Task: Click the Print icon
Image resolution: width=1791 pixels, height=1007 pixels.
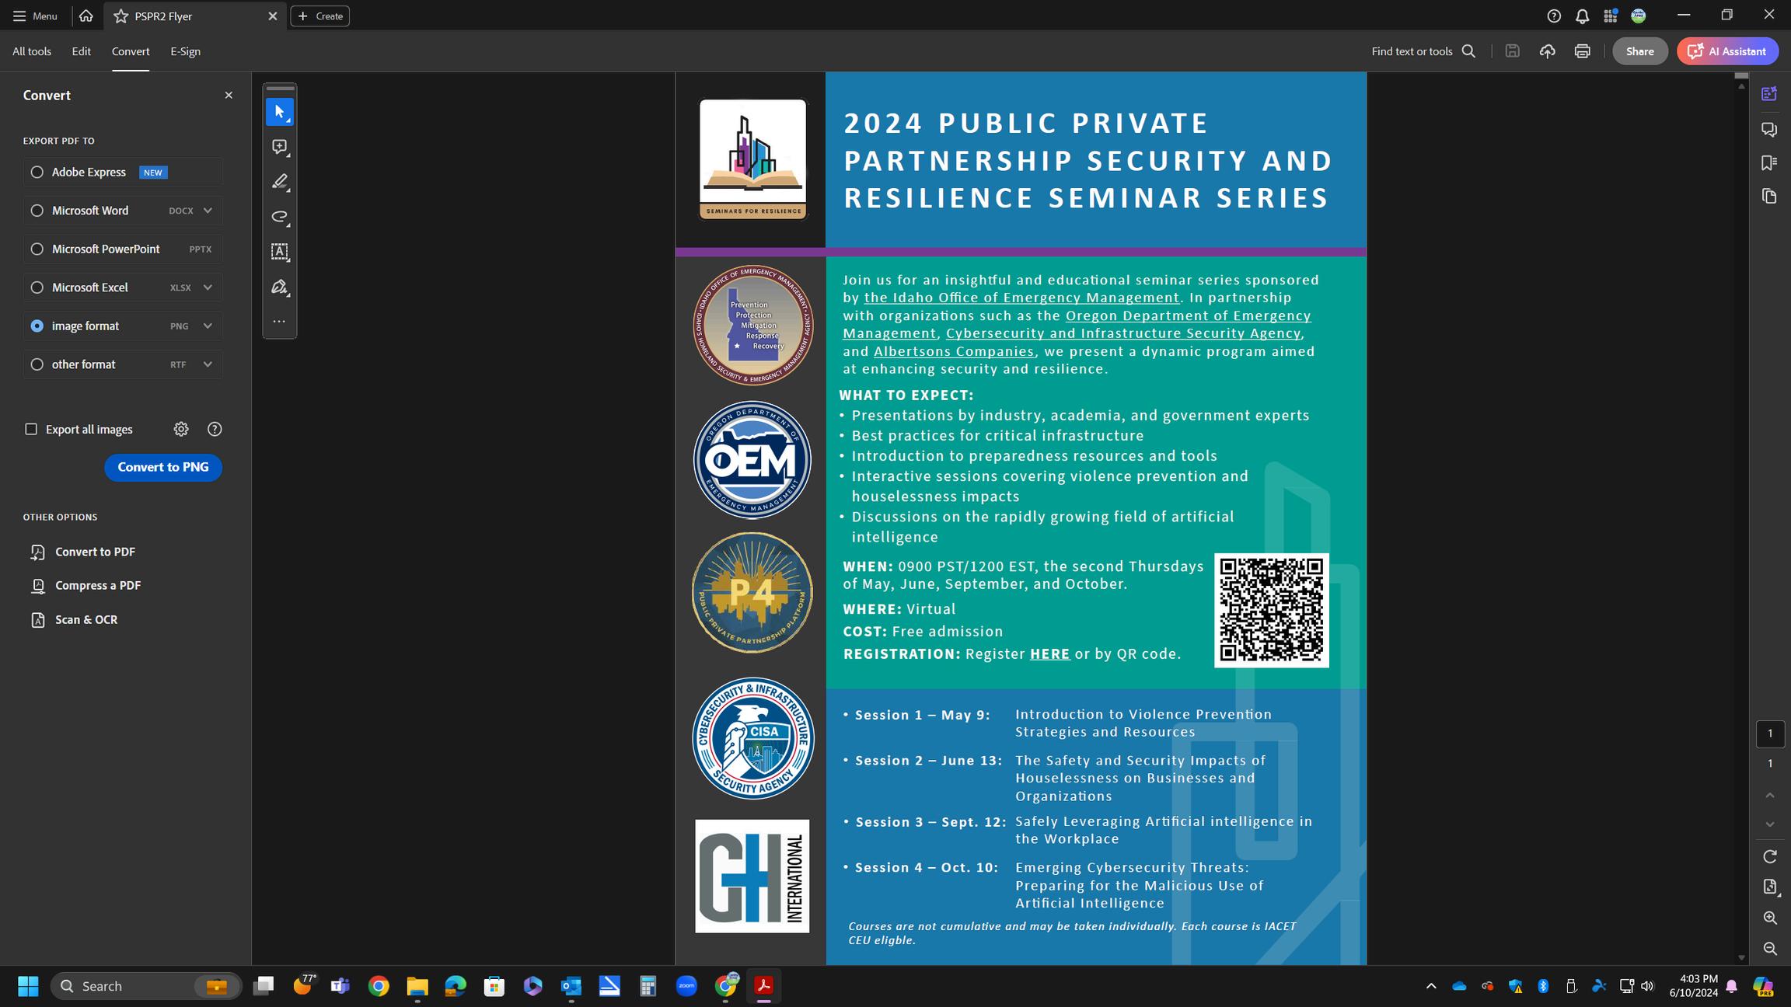Action: (x=1582, y=51)
